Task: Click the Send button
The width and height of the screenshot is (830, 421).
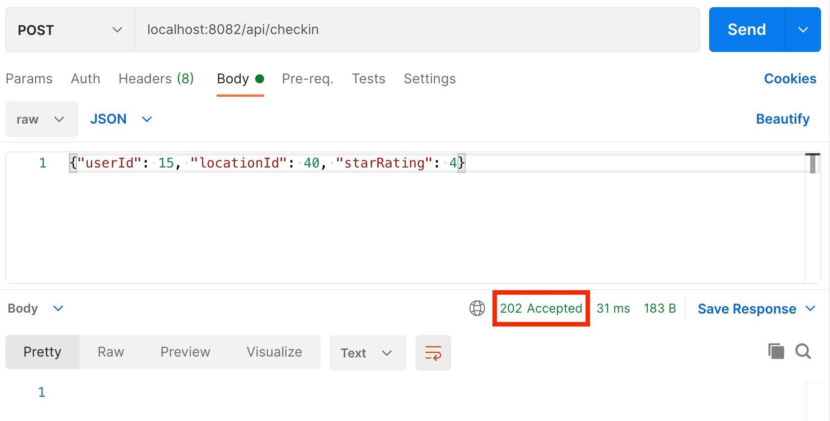Action: (x=747, y=30)
